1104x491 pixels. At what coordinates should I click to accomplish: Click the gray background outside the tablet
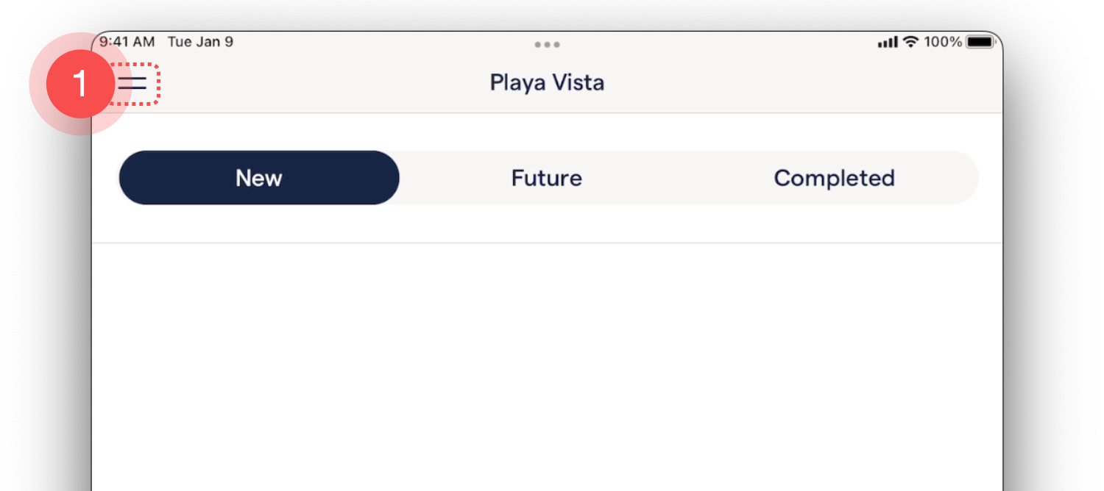(x=1052, y=294)
